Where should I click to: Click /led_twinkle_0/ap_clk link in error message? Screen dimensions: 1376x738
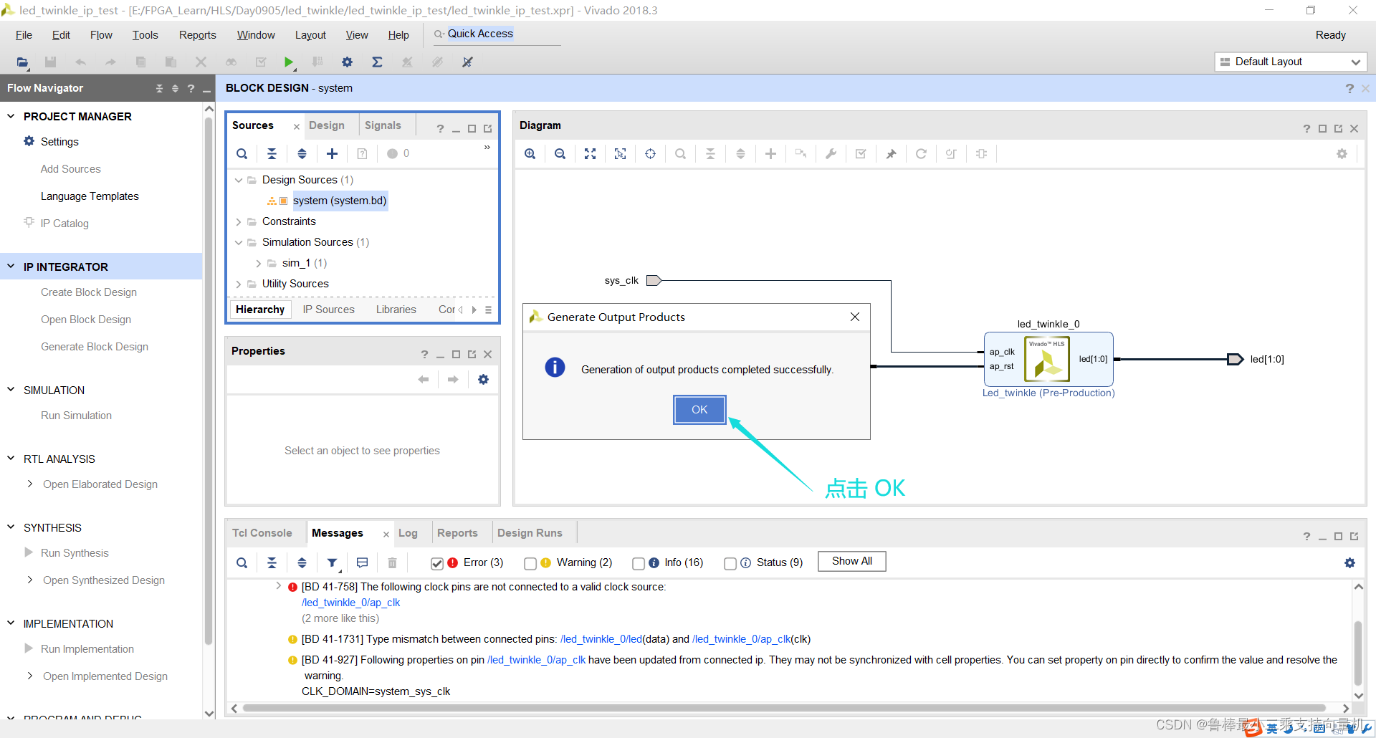point(350,603)
